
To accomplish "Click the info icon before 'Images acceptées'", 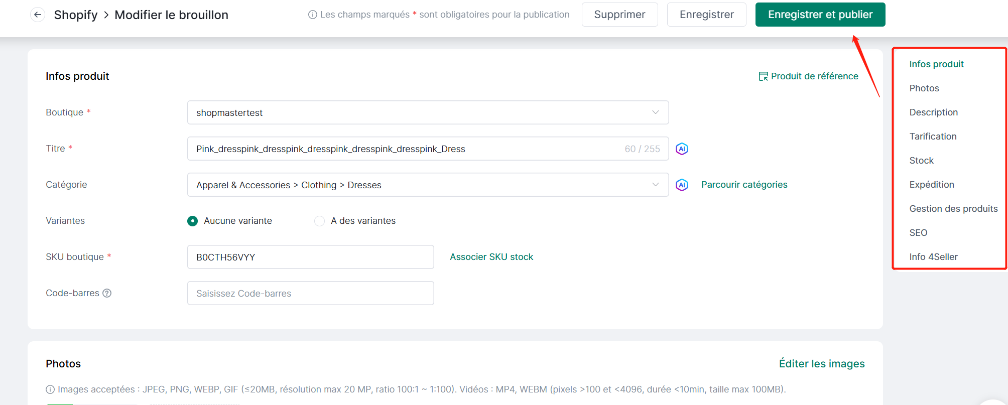I will tap(50, 389).
